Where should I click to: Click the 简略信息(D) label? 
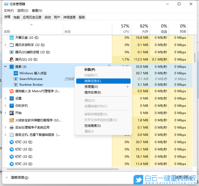pyautogui.click(x=19, y=177)
